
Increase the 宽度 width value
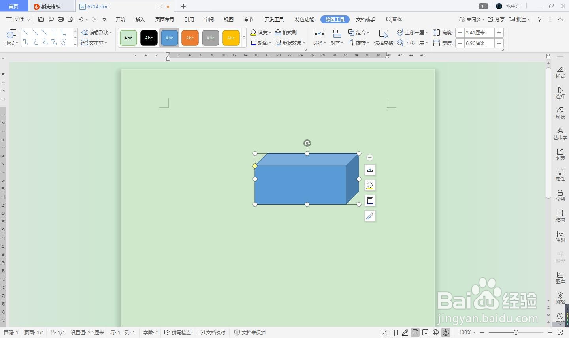tap(499, 43)
